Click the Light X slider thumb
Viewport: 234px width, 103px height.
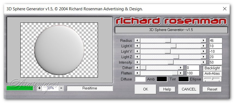pos(173,46)
